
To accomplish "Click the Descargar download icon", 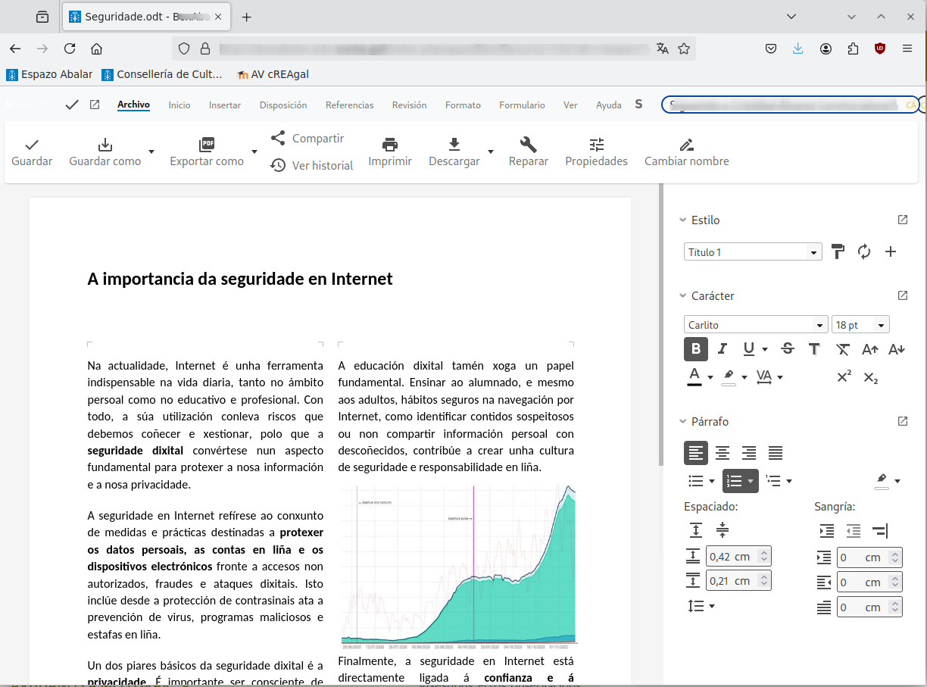I will [454, 144].
